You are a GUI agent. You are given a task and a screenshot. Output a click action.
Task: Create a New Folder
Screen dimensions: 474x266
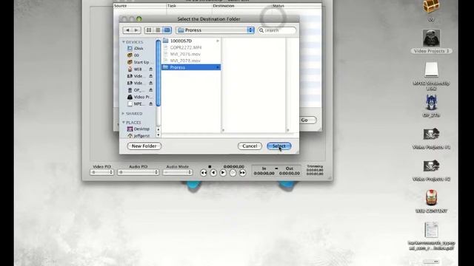(144, 146)
